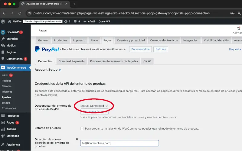Click the Páginas icon in sidebar
This screenshot has height=151, width=242.
coord(3,52)
